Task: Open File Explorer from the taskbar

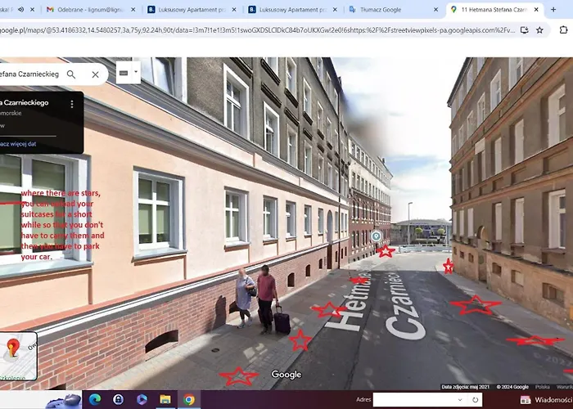Action: (165, 400)
